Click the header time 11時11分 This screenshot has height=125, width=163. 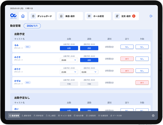(29, 9)
